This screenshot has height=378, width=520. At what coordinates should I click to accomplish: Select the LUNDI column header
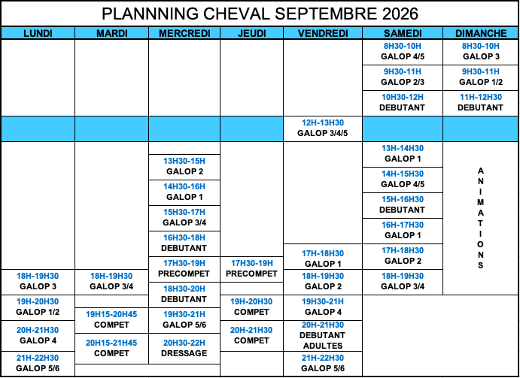pos(38,34)
